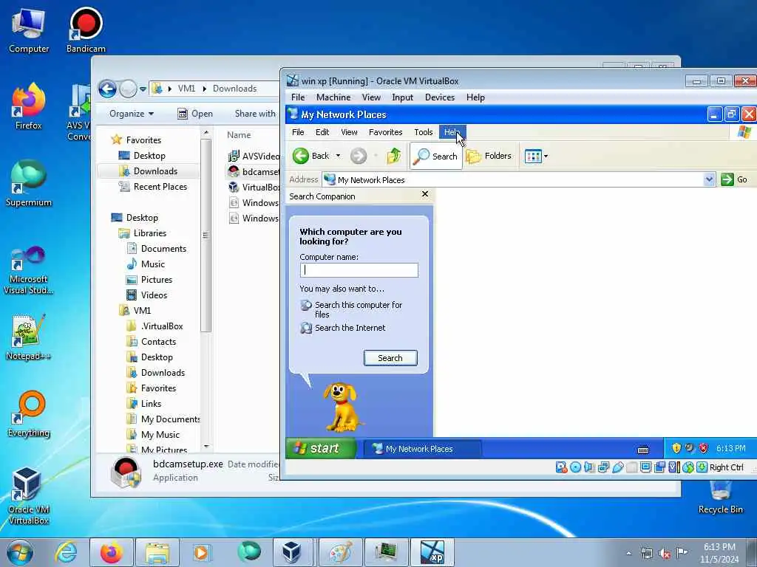Open the VirtualBox Input menu
This screenshot has width=757, height=567.
(402, 97)
